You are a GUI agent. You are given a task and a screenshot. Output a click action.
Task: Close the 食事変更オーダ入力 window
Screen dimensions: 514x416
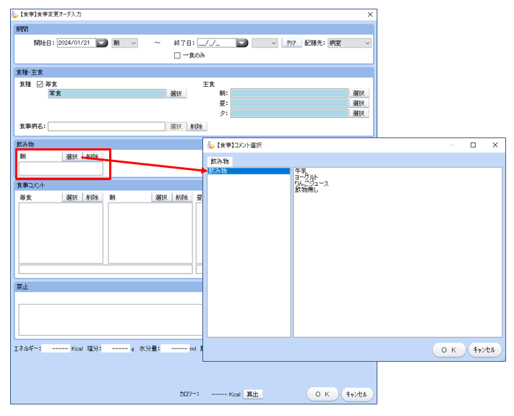point(370,14)
